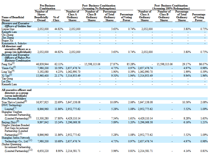Click Beijing Zhiyi's 9,897,842 shares value
The image size is (209, 154).
point(43,122)
